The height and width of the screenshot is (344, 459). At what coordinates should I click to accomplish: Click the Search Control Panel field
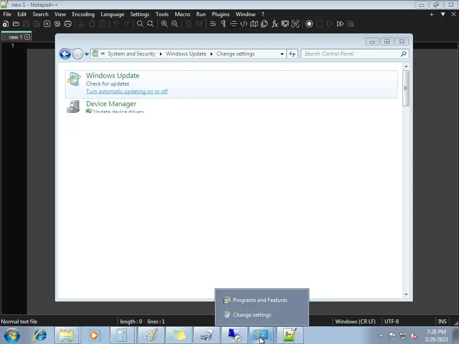(x=355, y=54)
